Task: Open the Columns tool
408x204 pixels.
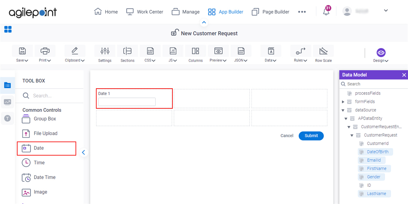Action: [196, 54]
